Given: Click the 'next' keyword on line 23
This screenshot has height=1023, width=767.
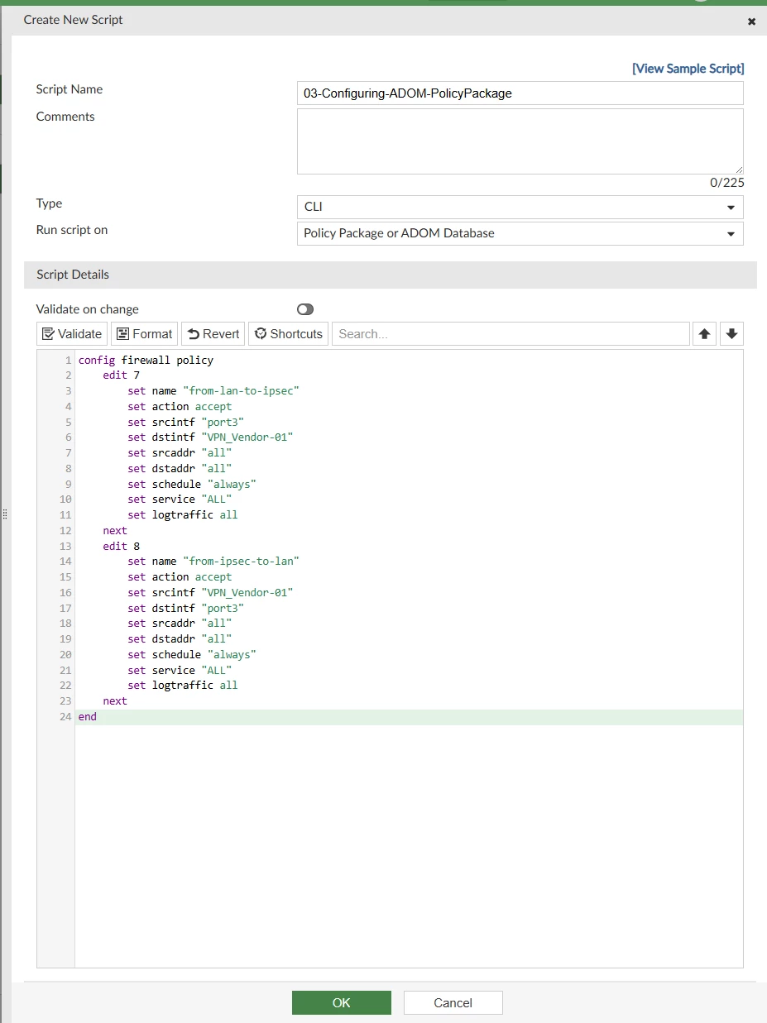Looking at the screenshot, I should pyautogui.click(x=115, y=700).
